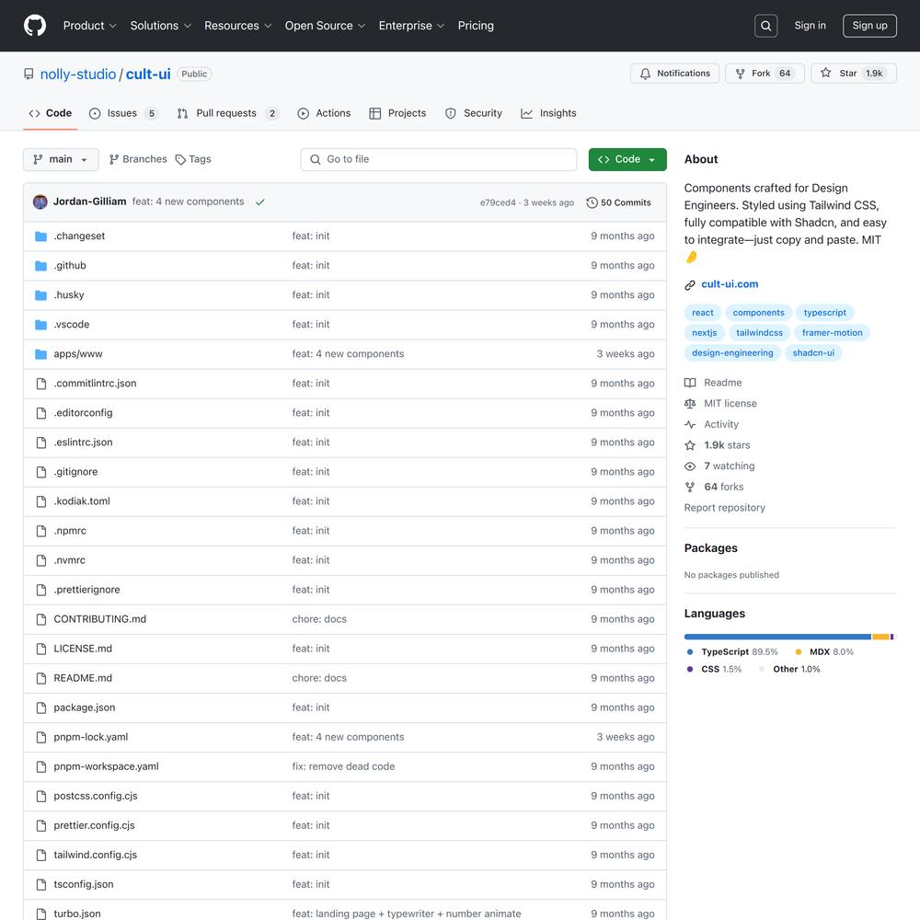Open the 50 Commits history link
920x920 pixels.
tap(618, 202)
